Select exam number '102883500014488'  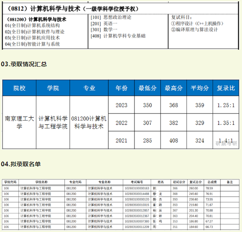tap(137, 194)
